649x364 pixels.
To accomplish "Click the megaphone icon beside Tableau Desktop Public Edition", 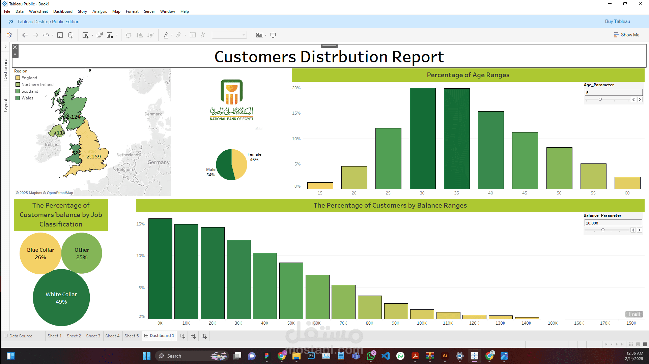I will click(x=11, y=22).
